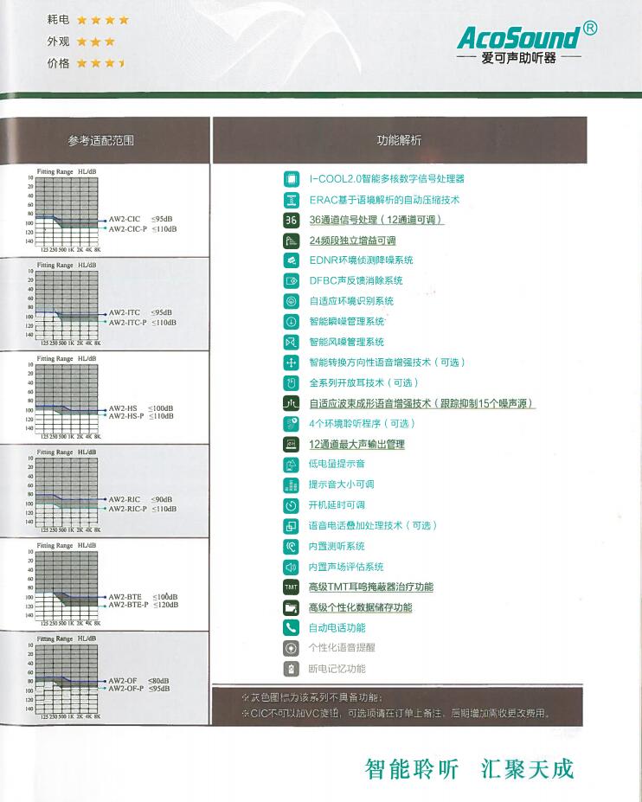Click the ear icon beside 全系列开放耳技术
Viewport: 642px width, 802px height.
coord(291,383)
